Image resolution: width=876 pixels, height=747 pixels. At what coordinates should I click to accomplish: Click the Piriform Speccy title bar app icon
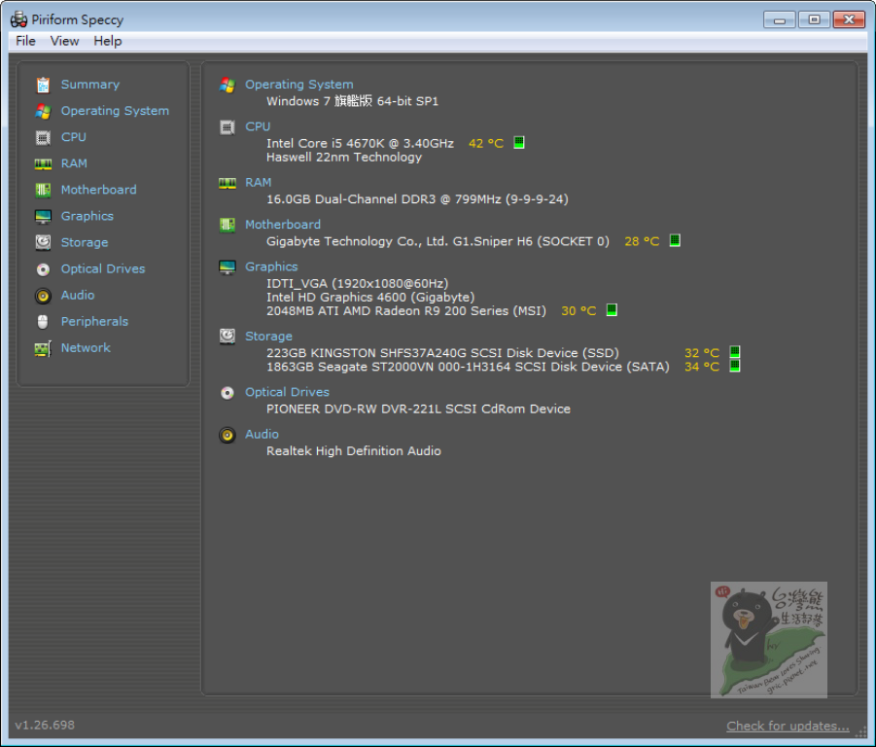click(19, 19)
